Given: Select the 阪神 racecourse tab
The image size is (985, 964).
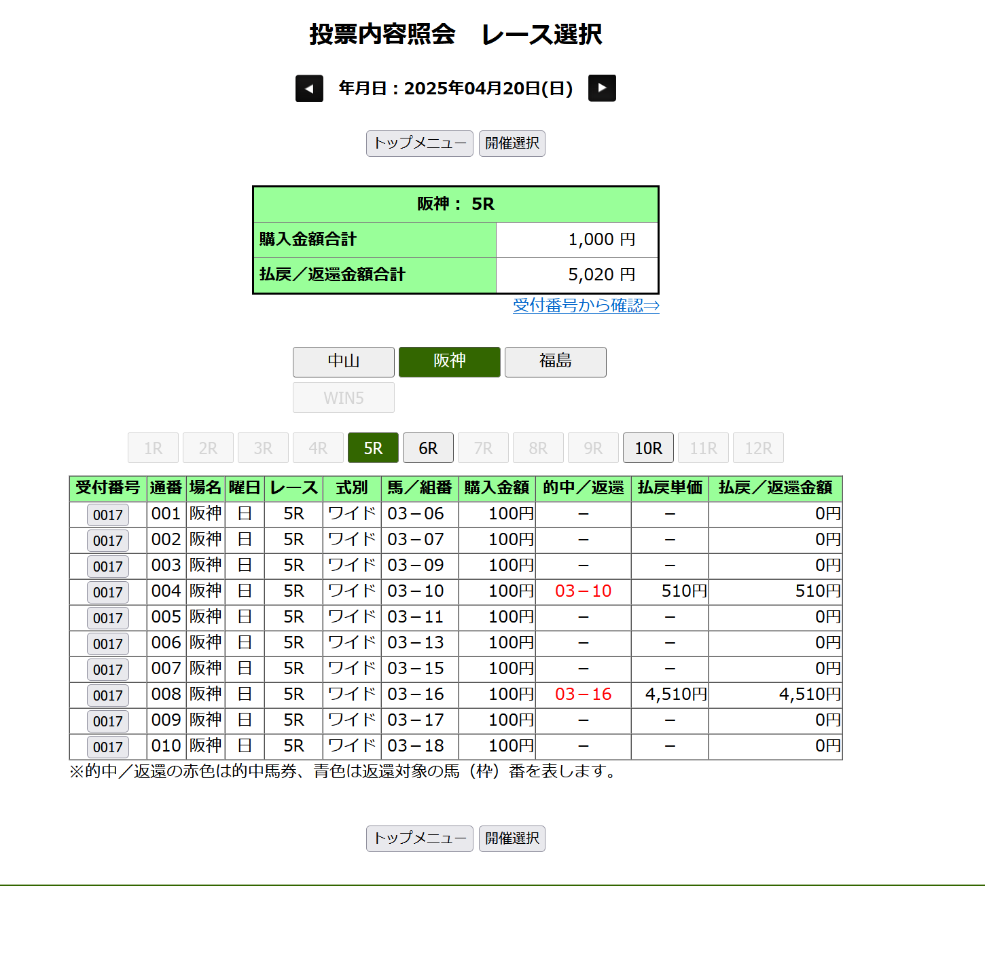Looking at the screenshot, I should tap(449, 362).
